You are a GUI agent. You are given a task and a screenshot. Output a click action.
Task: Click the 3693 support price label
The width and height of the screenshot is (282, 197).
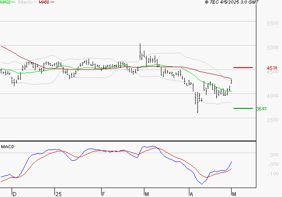[x=261, y=108]
